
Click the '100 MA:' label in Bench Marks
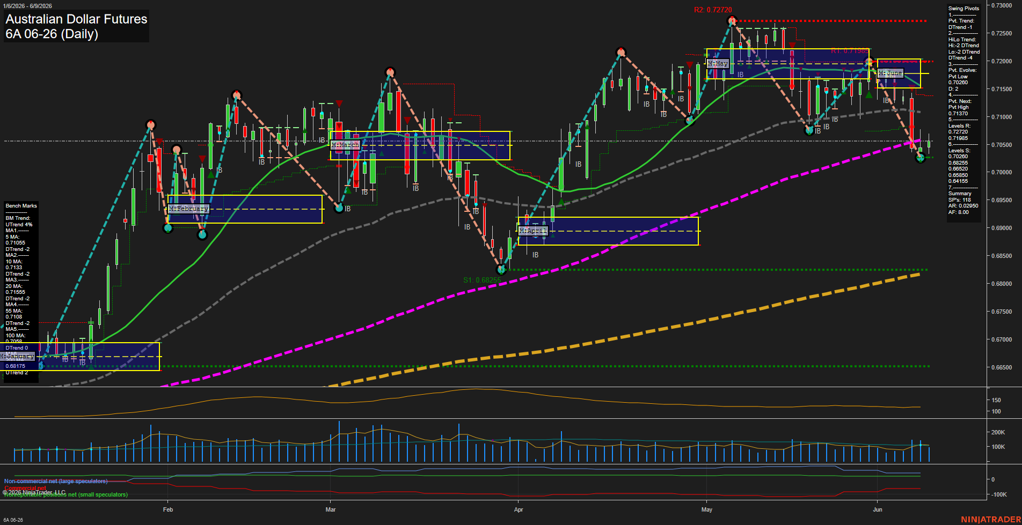click(x=16, y=335)
